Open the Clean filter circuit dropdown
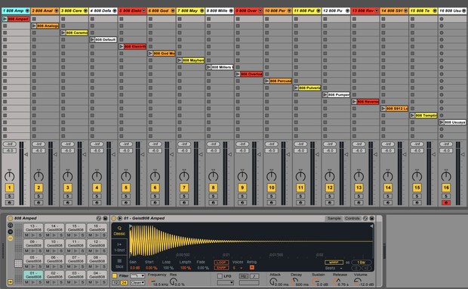The width and height of the screenshot is (468, 289). [137, 282]
